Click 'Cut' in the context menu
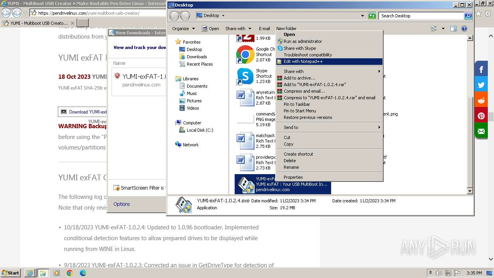 pos(329,137)
